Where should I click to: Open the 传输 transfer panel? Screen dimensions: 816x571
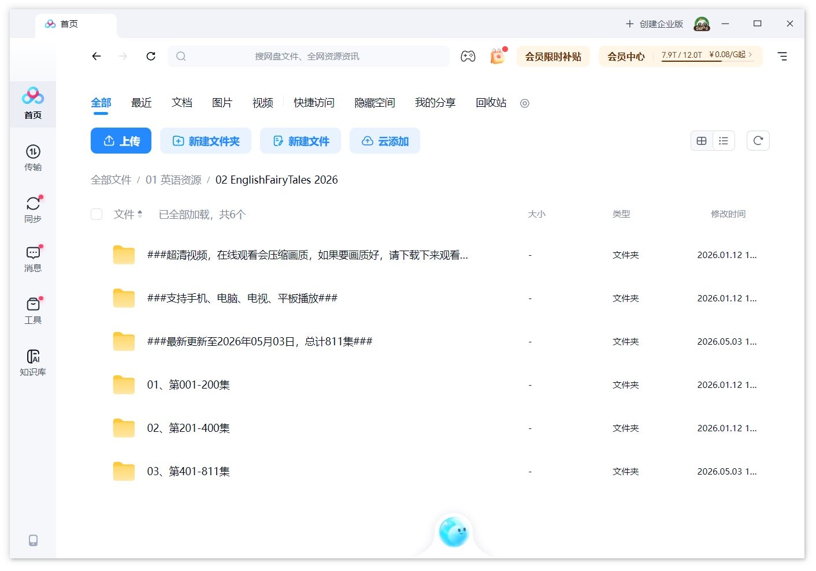pyautogui.click(x=33, y=158)
